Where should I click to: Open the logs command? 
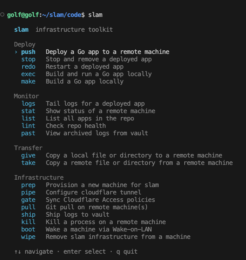28,104
